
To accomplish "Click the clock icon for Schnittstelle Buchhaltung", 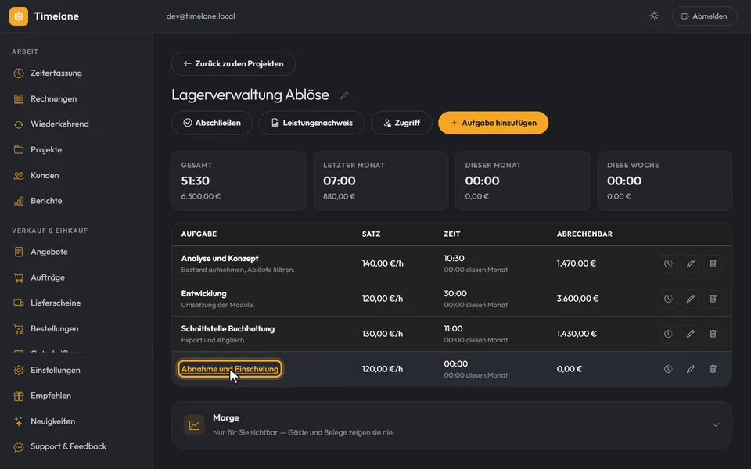I will click(668, 334).
